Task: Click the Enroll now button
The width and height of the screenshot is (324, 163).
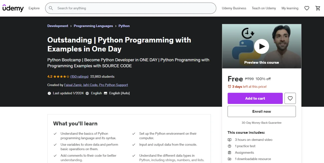Action: coord(262,111)
